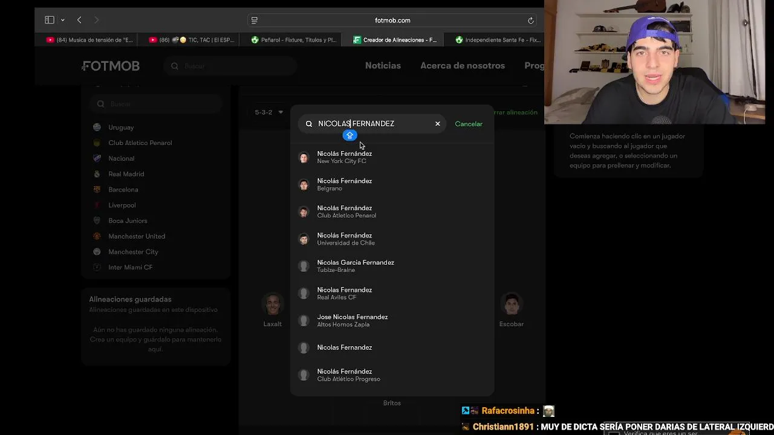Click the FotMob logo

pyautogui.click(x=111, y=66)
